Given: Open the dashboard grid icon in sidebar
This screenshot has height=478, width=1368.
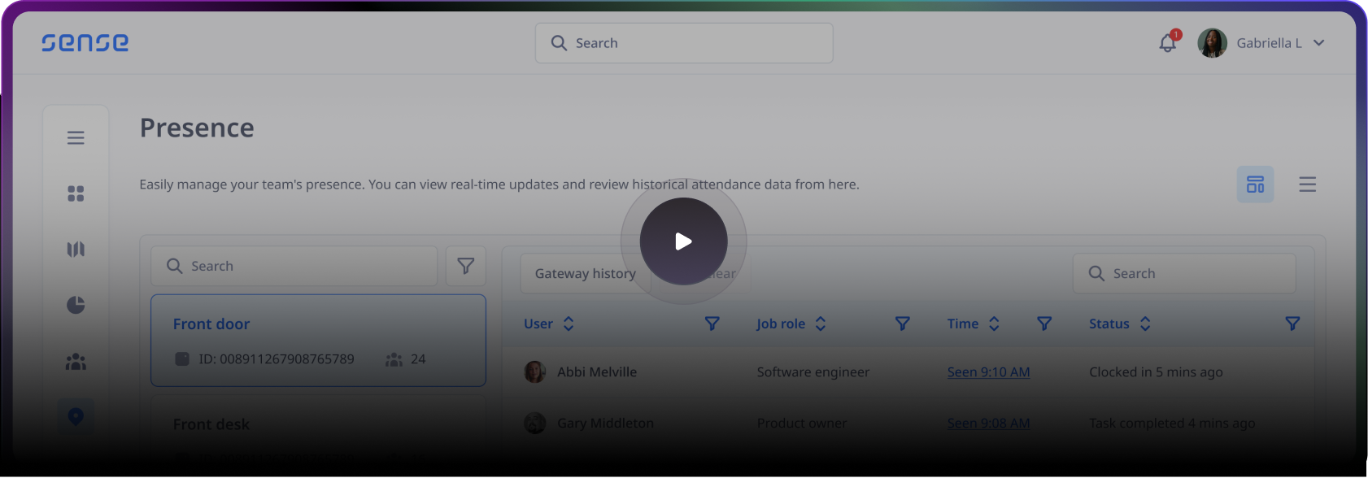Looking at the screenshot, I should pos(76,193).
